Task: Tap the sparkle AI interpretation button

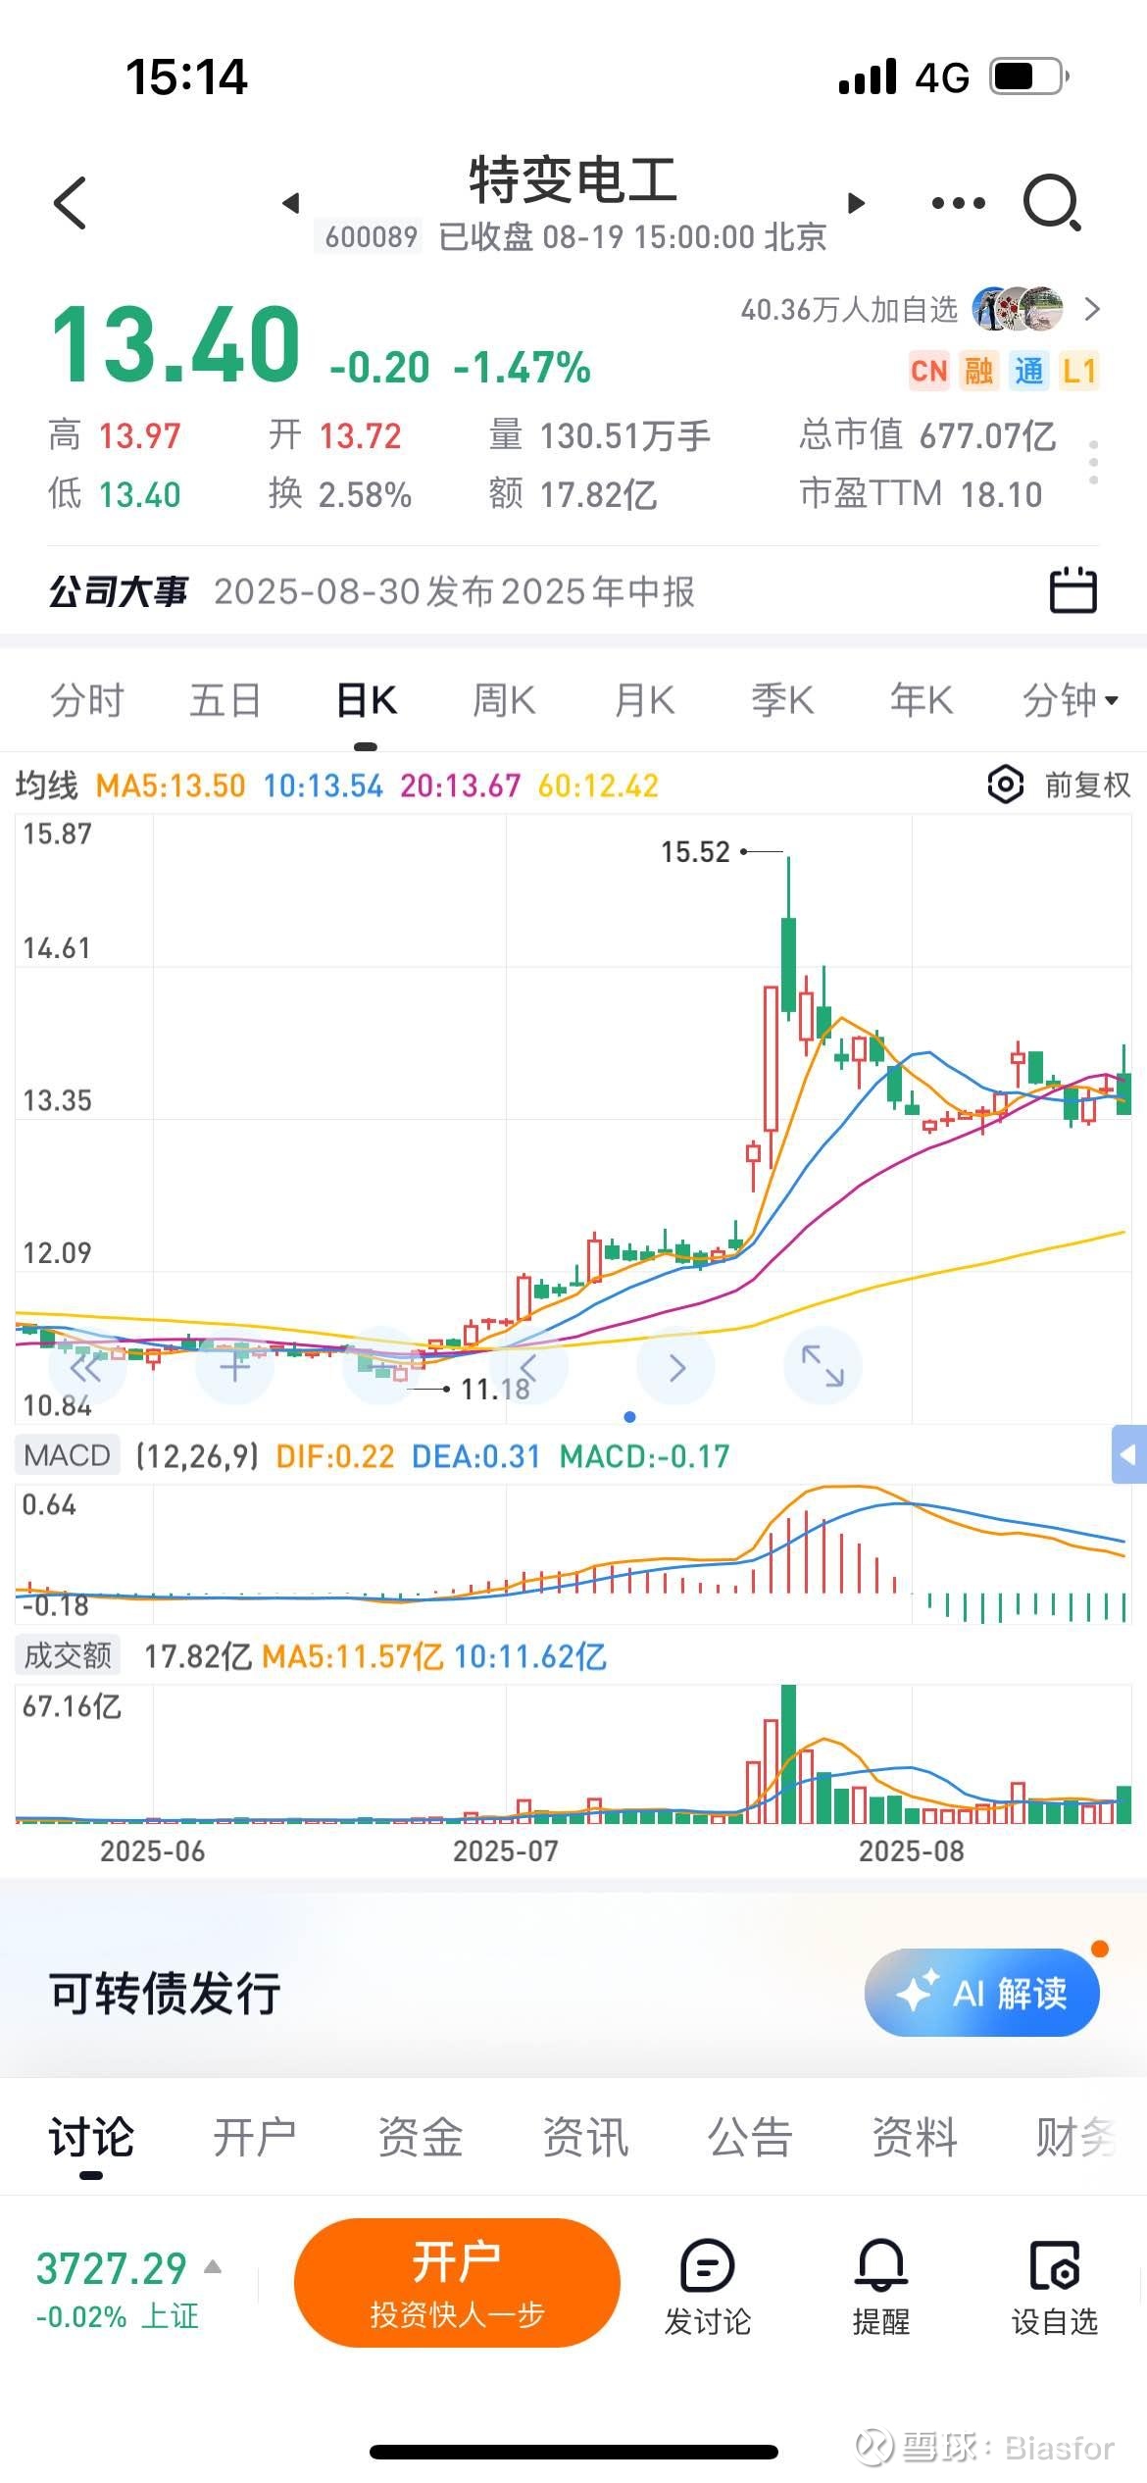Action: point(981,1993)
